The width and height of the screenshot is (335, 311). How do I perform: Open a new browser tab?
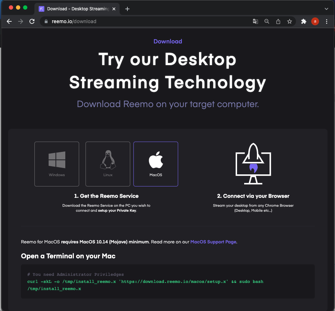tap(127, 9)
